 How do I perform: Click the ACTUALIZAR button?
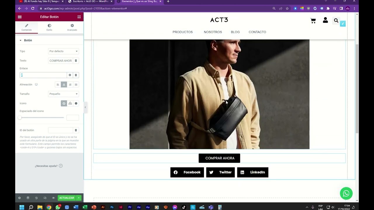67,198
